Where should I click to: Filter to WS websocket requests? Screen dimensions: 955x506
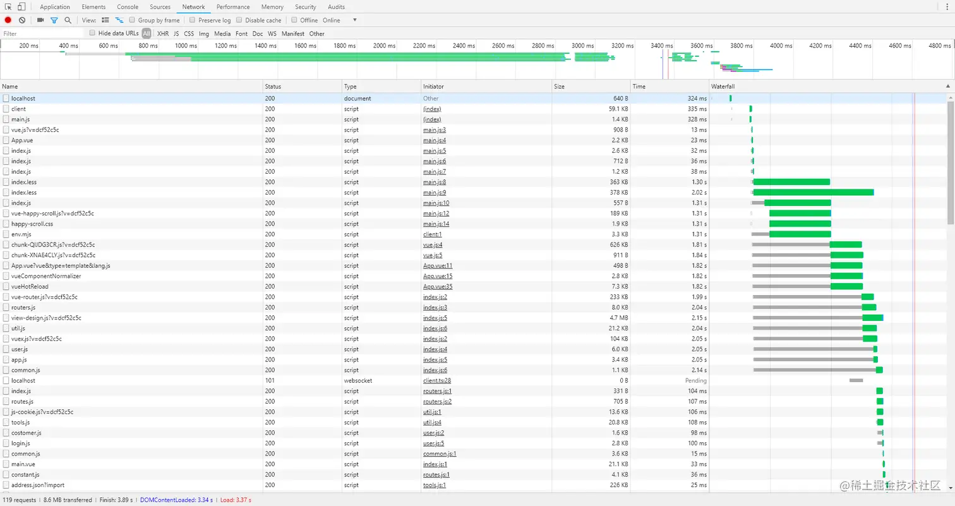272,33
